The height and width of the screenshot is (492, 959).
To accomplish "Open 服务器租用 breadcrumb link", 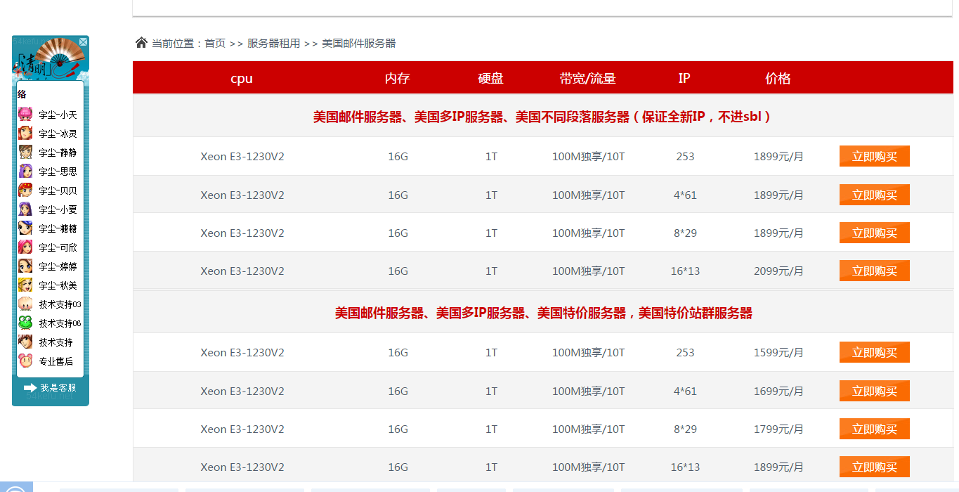I will pos(273,44).
